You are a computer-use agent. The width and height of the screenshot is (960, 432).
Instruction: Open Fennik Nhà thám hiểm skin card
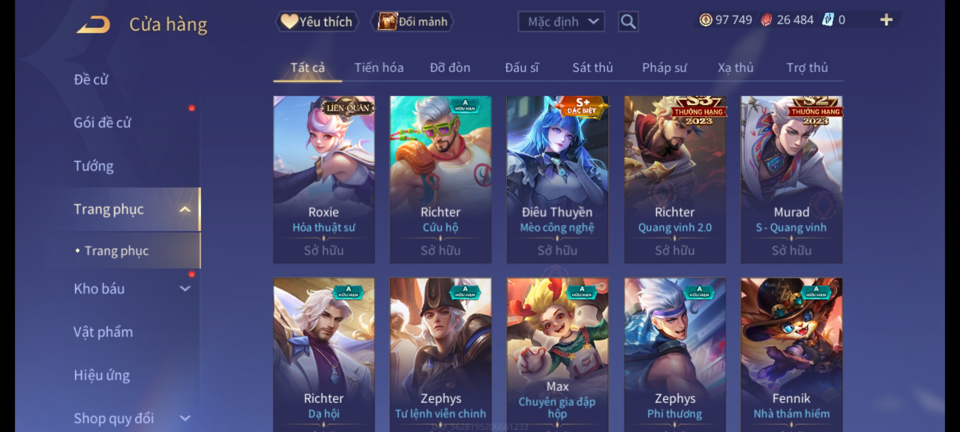792,354
